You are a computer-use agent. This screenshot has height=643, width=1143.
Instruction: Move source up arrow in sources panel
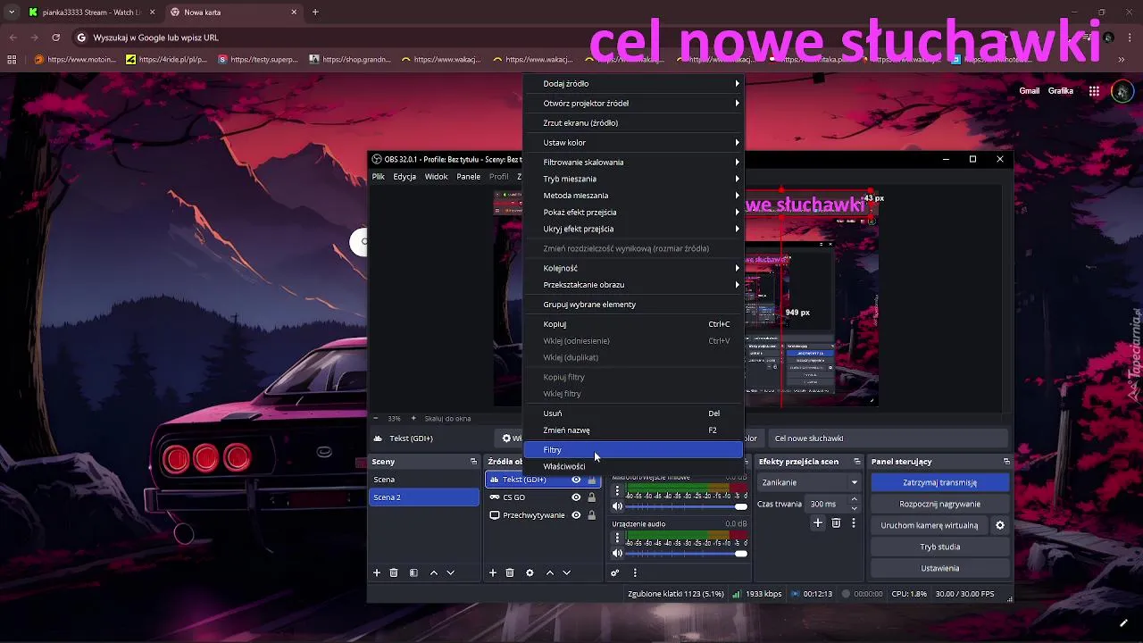[550, 572]
